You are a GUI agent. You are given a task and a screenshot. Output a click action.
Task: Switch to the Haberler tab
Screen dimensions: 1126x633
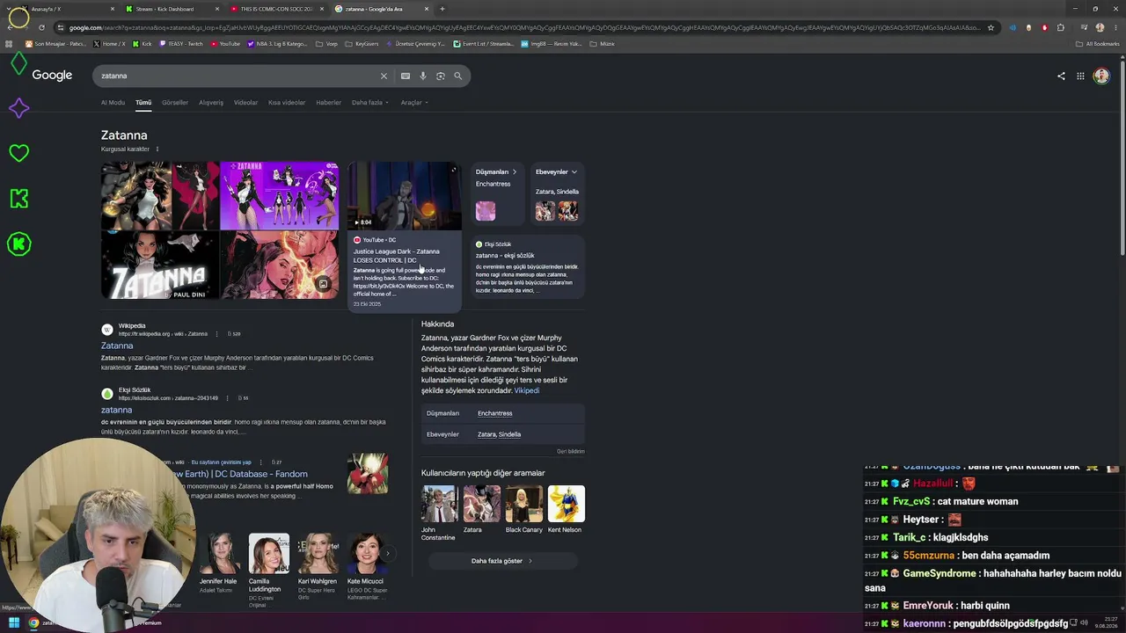click(x=328, y=103)
